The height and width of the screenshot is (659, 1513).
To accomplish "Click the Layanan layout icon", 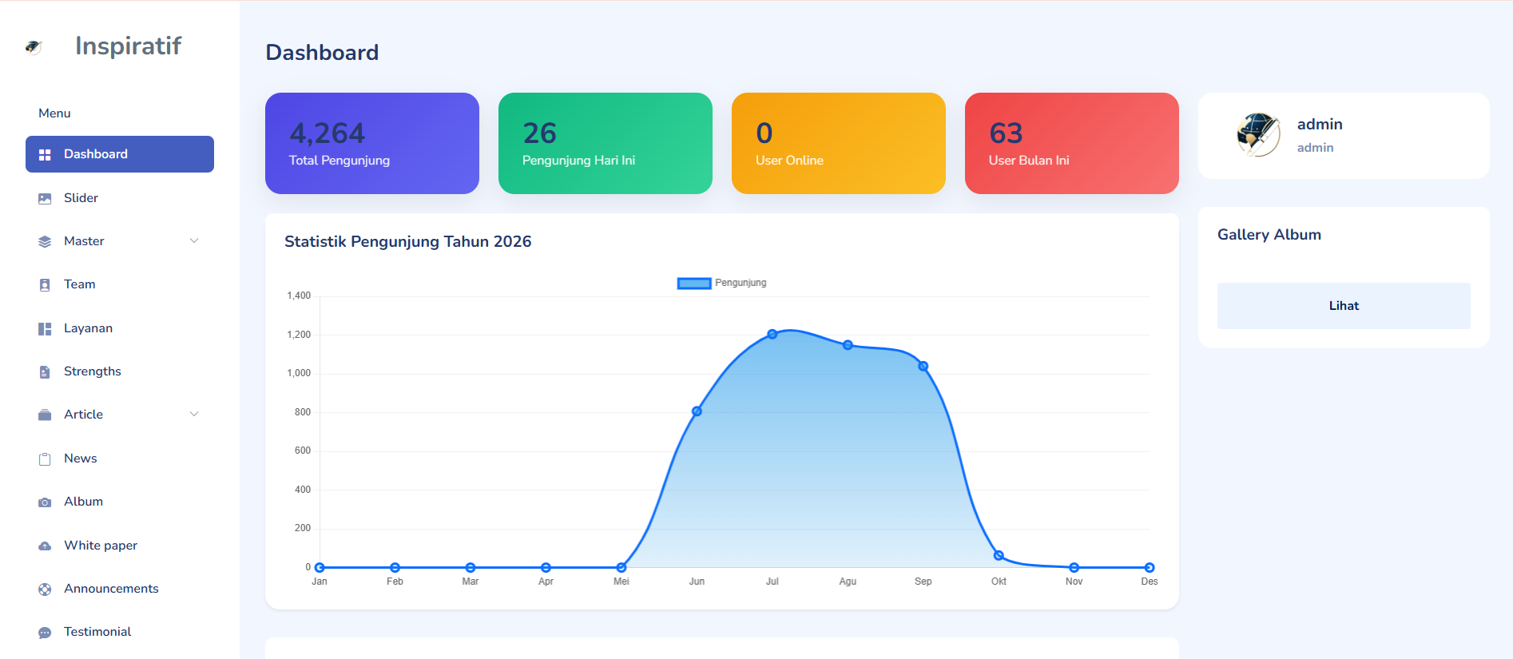I will [x=45, y=328].
